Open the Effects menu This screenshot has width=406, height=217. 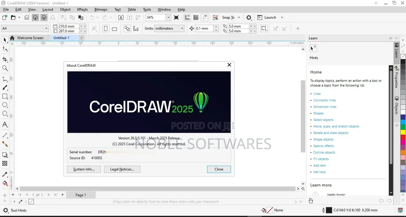point(82,9)
